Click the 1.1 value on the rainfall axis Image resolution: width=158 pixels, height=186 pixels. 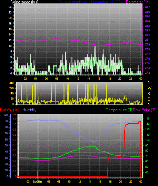click(14, 119)
